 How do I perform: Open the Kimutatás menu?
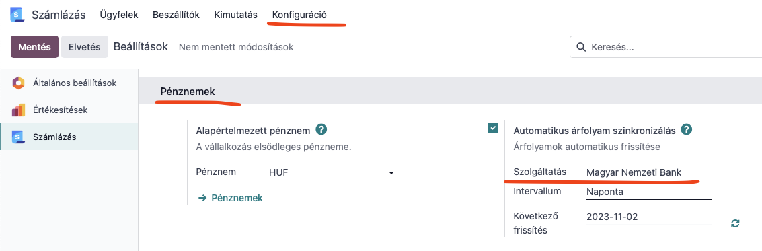click(x=235, y=15)
